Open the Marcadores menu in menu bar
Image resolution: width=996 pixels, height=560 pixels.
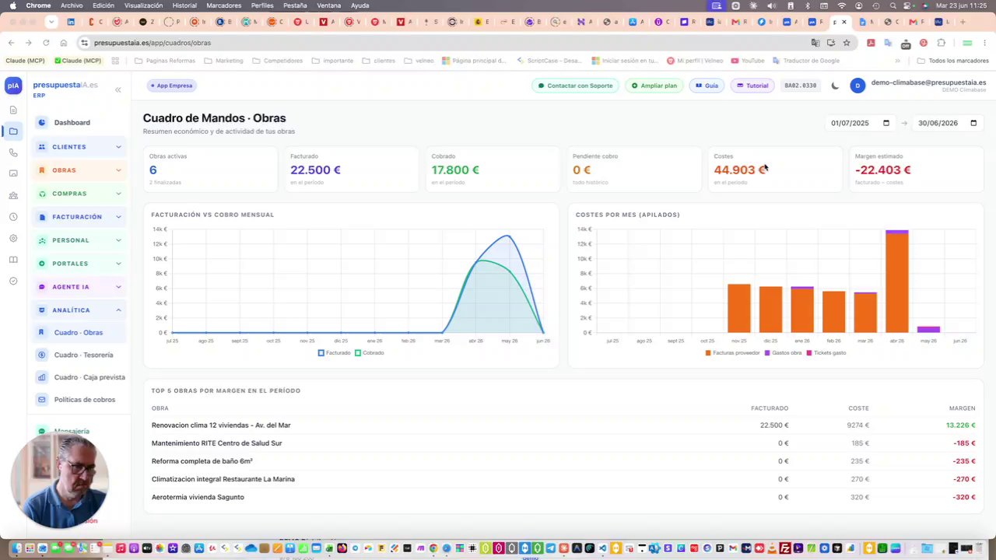tap(223, 5)
